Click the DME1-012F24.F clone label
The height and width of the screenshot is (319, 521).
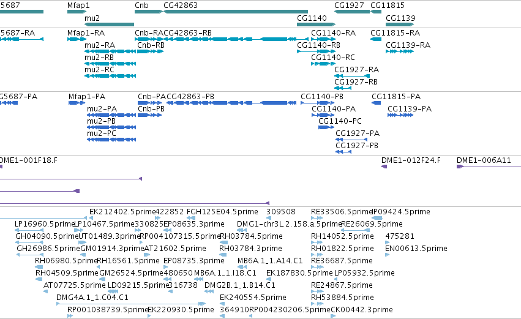pos(411,160)
